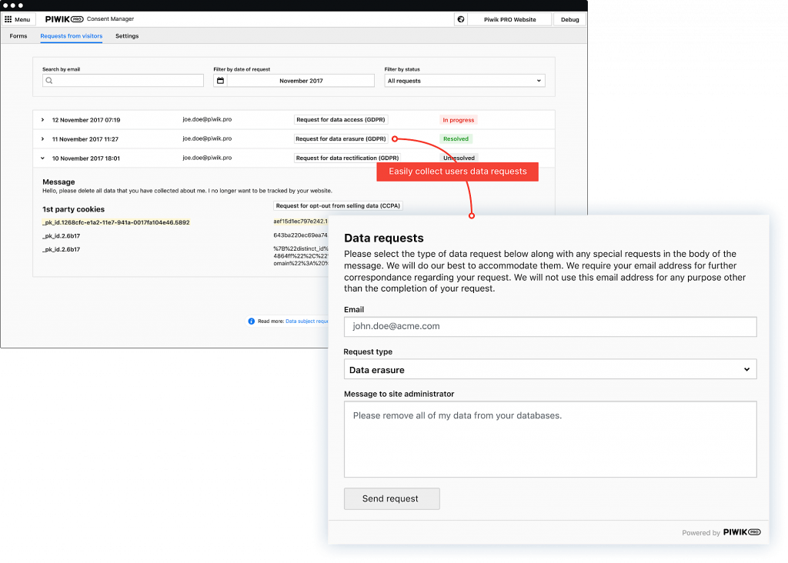Collapse the 10 November 2017 request row
The width and height of the screenshot is (788, 563).
[42, 158]
